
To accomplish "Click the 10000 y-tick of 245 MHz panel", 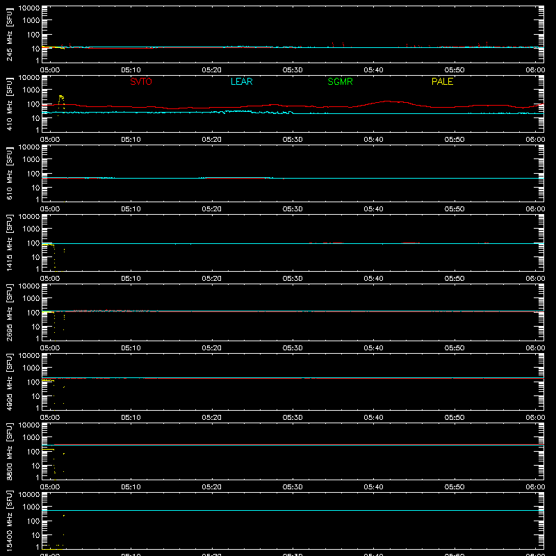I will 29,8.
